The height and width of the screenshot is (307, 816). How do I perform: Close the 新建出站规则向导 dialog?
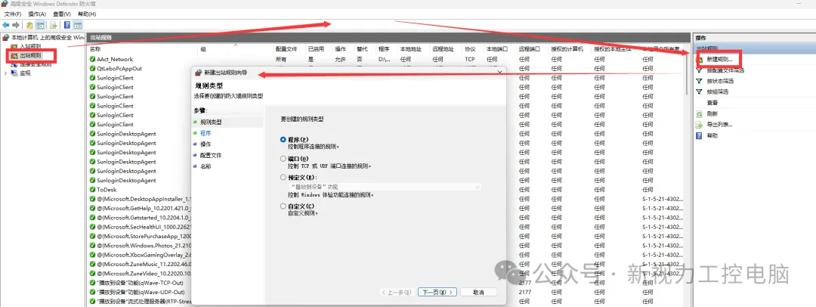(499, 72)
